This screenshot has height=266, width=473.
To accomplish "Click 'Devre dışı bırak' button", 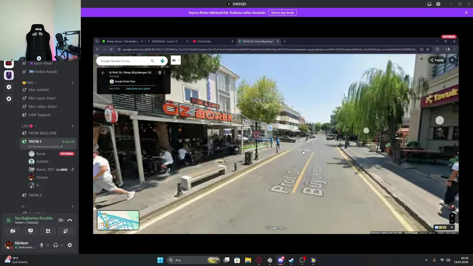I will coord(282,13).
